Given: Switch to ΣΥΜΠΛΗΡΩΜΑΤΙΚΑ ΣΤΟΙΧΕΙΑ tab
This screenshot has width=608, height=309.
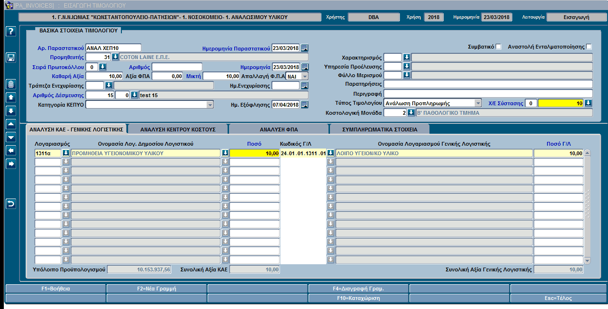Looking at the screenshot, I should pos(380,129).
